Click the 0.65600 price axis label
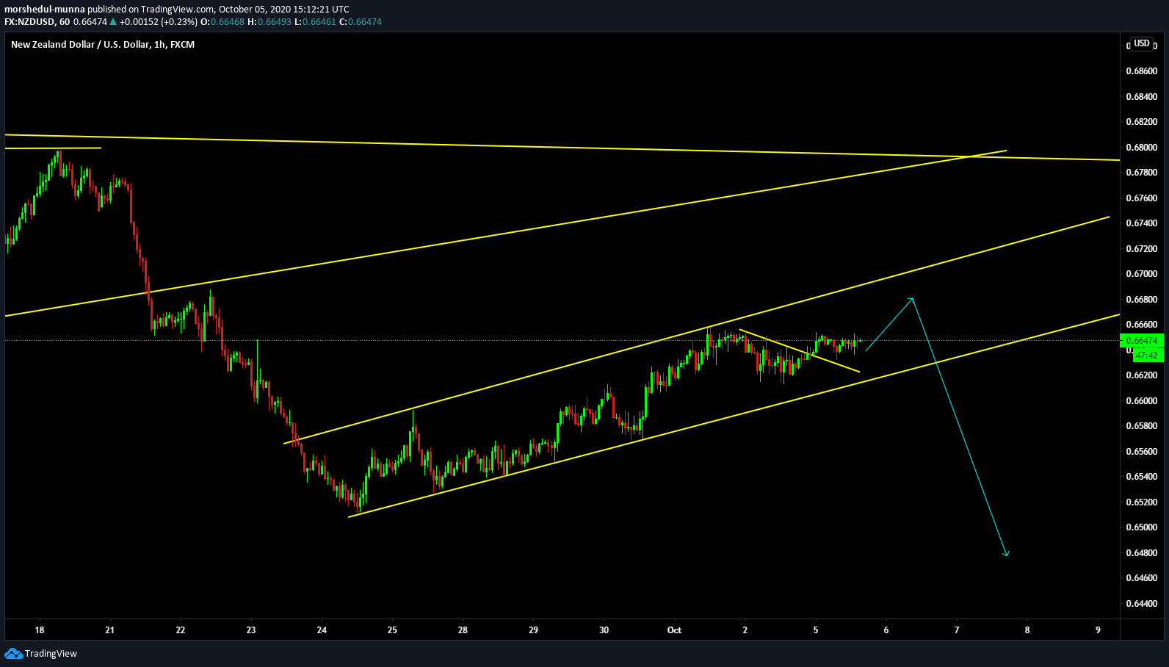1169x667 pixels. click(1141, 452)
